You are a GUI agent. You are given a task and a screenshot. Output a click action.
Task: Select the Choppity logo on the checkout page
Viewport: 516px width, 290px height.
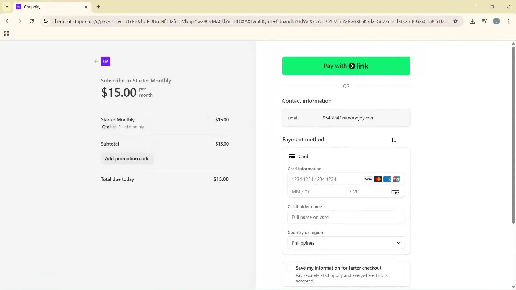(x=105, y=61)
